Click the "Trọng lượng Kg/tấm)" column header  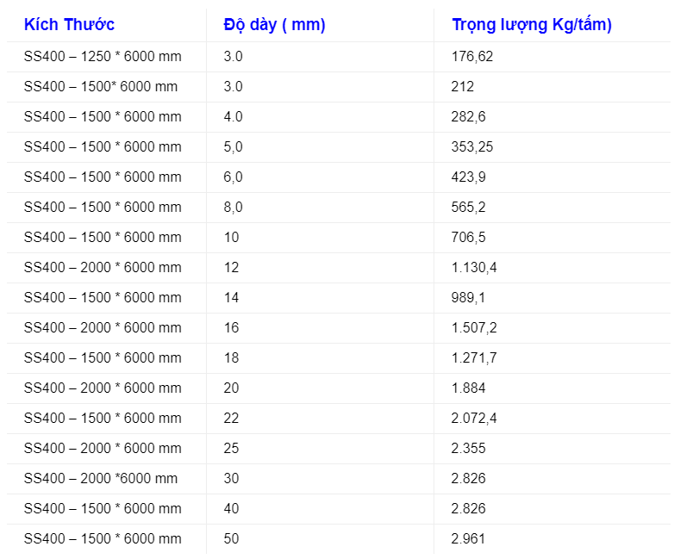coord(532,24)
